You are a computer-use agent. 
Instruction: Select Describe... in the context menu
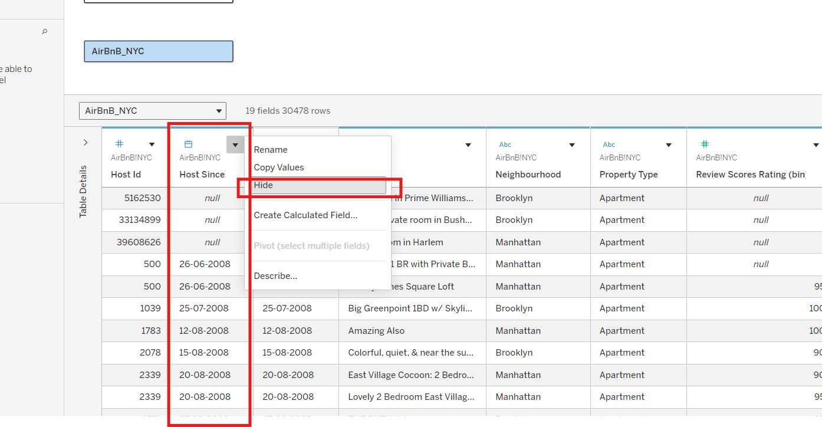(x=275, y=276)
